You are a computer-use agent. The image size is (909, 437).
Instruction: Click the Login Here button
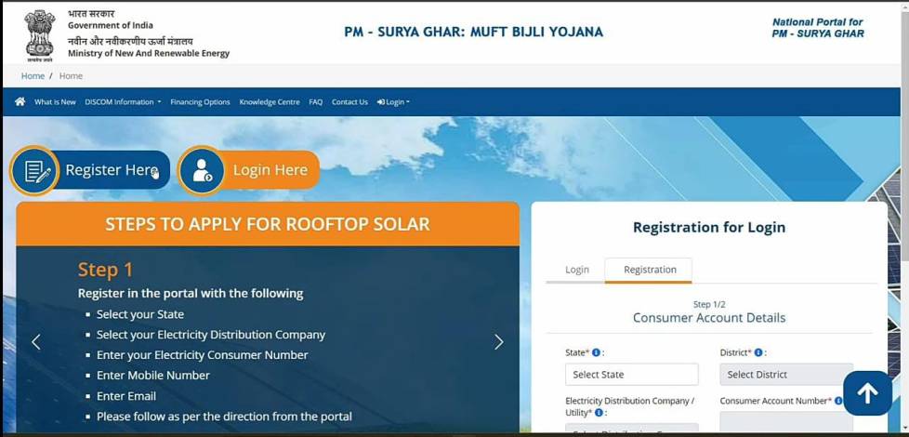(249, 170)
